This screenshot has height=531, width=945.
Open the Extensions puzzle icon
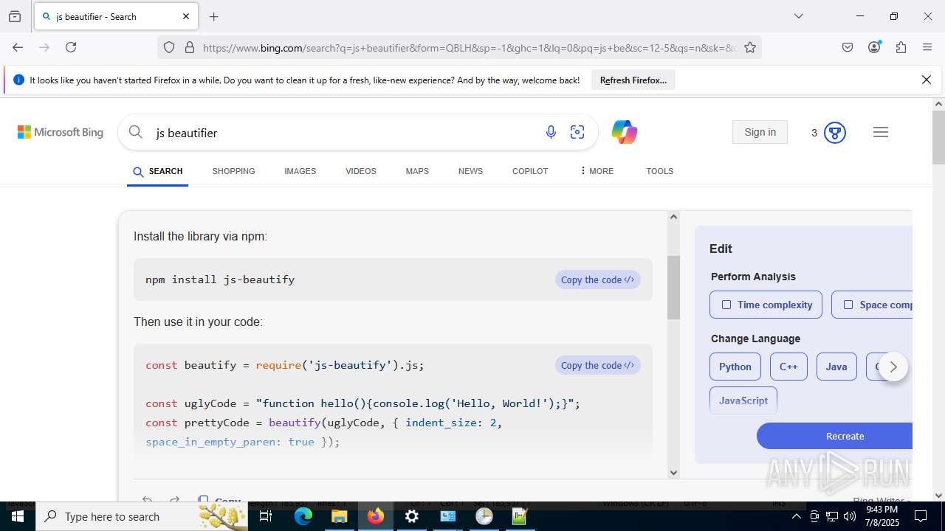point(901,47)
